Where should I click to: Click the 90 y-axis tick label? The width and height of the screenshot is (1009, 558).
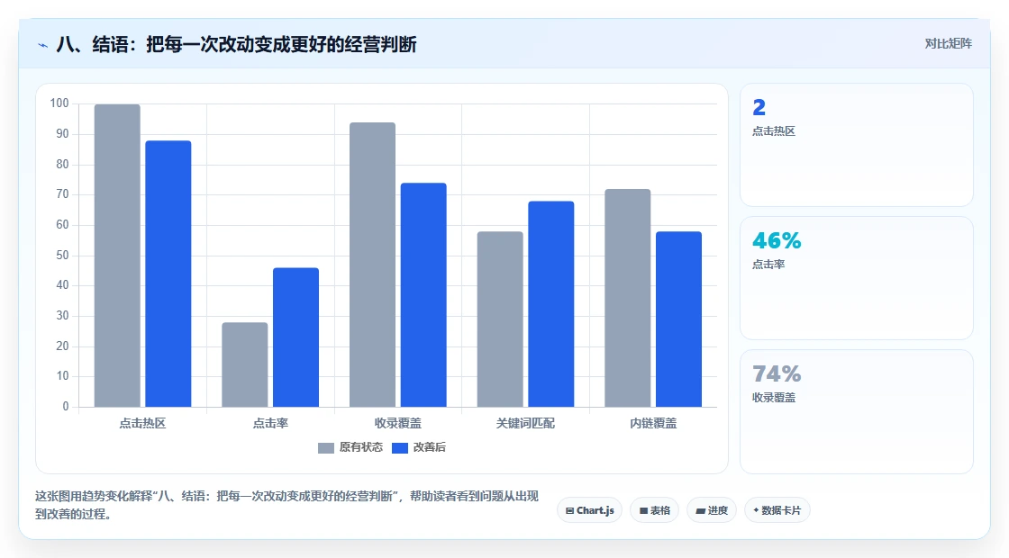click(62, 134)
